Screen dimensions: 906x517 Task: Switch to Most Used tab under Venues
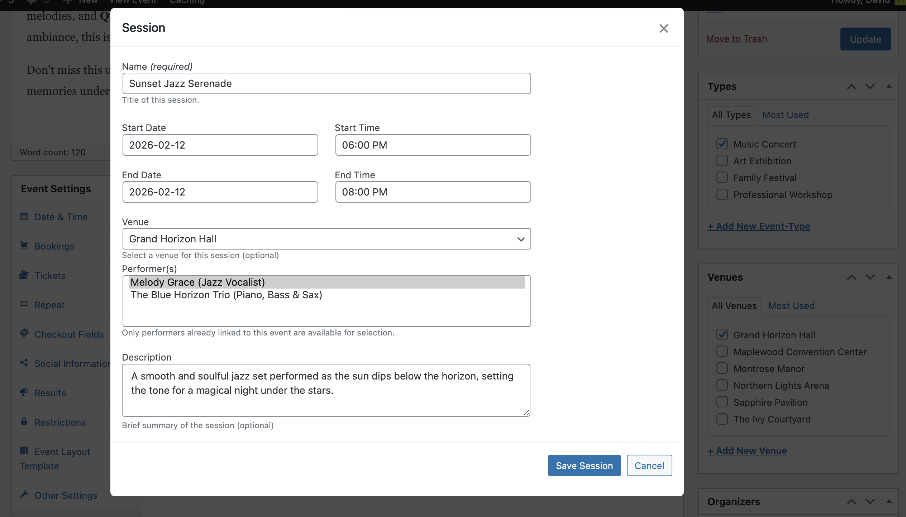point(791,306)
